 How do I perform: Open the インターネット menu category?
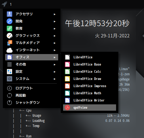[x=32, y=50]
